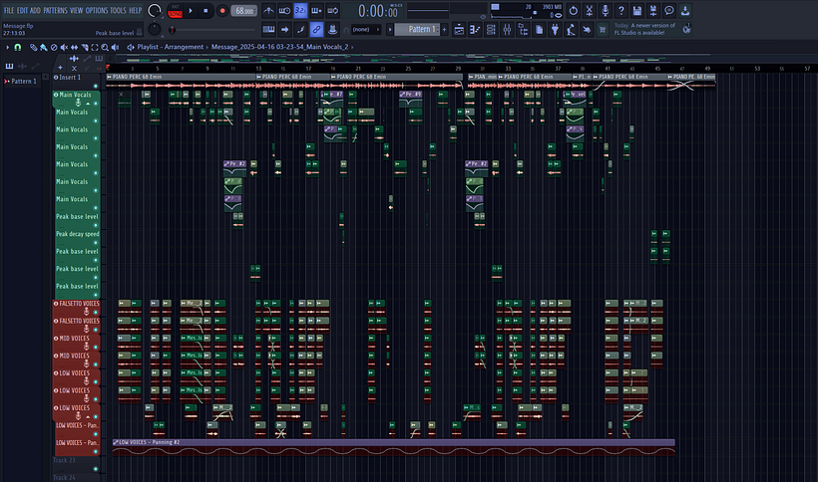Viewport: 818px width, 482px height.
Task: Open the Piano roll view icon
Action: [475, 30]
